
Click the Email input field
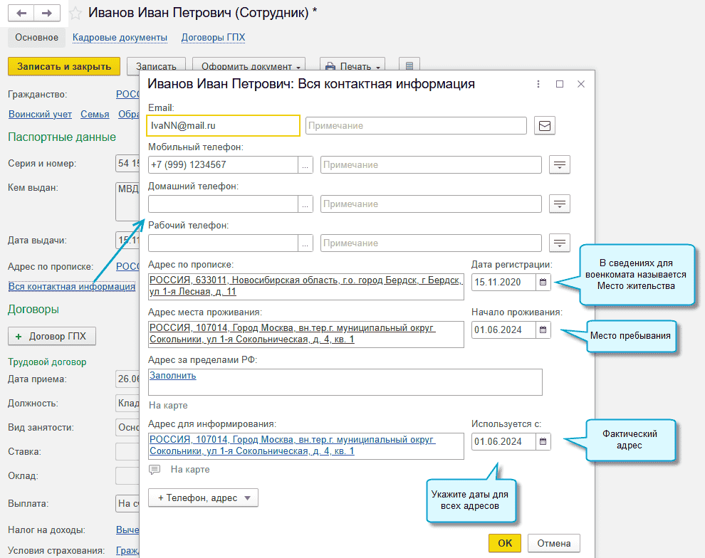(x=223, y=125)
